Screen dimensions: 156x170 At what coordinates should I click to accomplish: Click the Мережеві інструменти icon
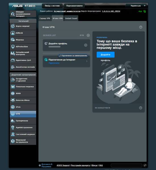pyautogui.click(x=13, y=141)
